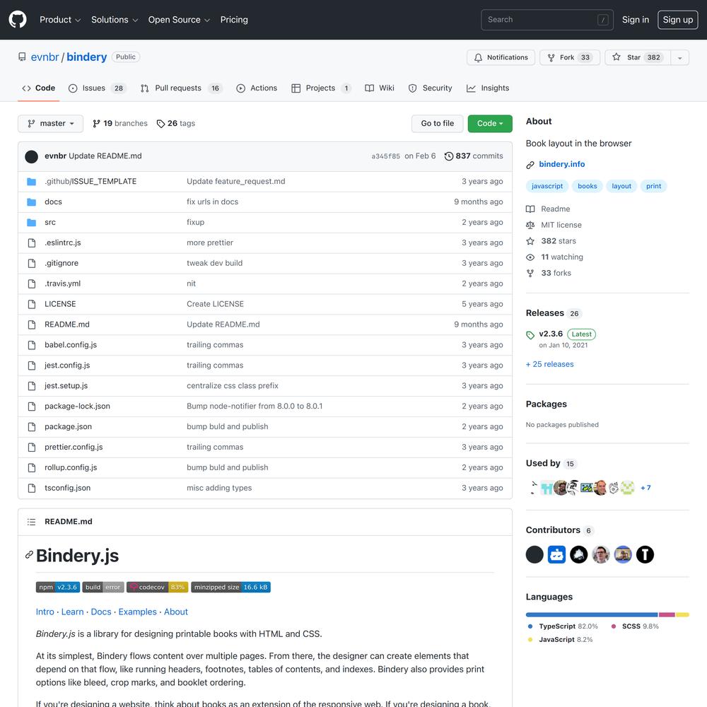Viewport: 707px width, 707px height.
Task: Open the Projects tab
Action: 322,88
